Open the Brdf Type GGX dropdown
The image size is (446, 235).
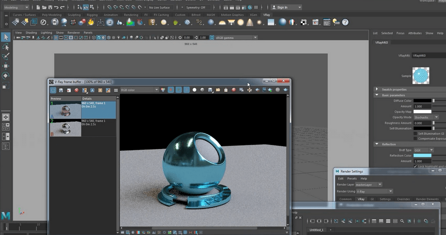(x=423, y=150)
